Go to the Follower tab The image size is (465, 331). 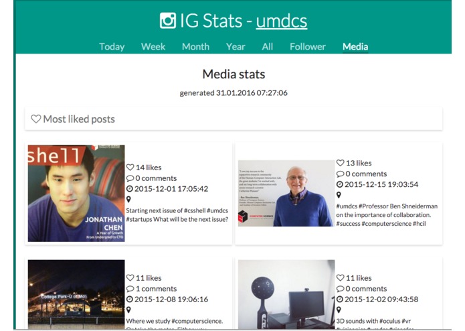tap(308, 47)
